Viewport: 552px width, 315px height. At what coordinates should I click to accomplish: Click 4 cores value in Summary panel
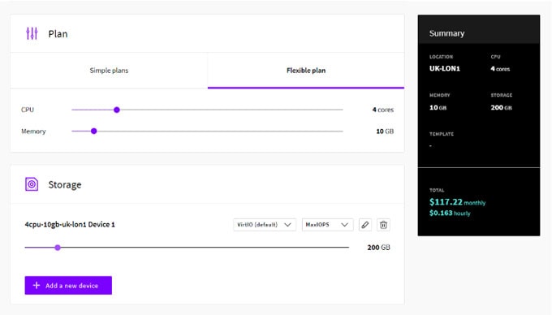[x=500, y=69]
